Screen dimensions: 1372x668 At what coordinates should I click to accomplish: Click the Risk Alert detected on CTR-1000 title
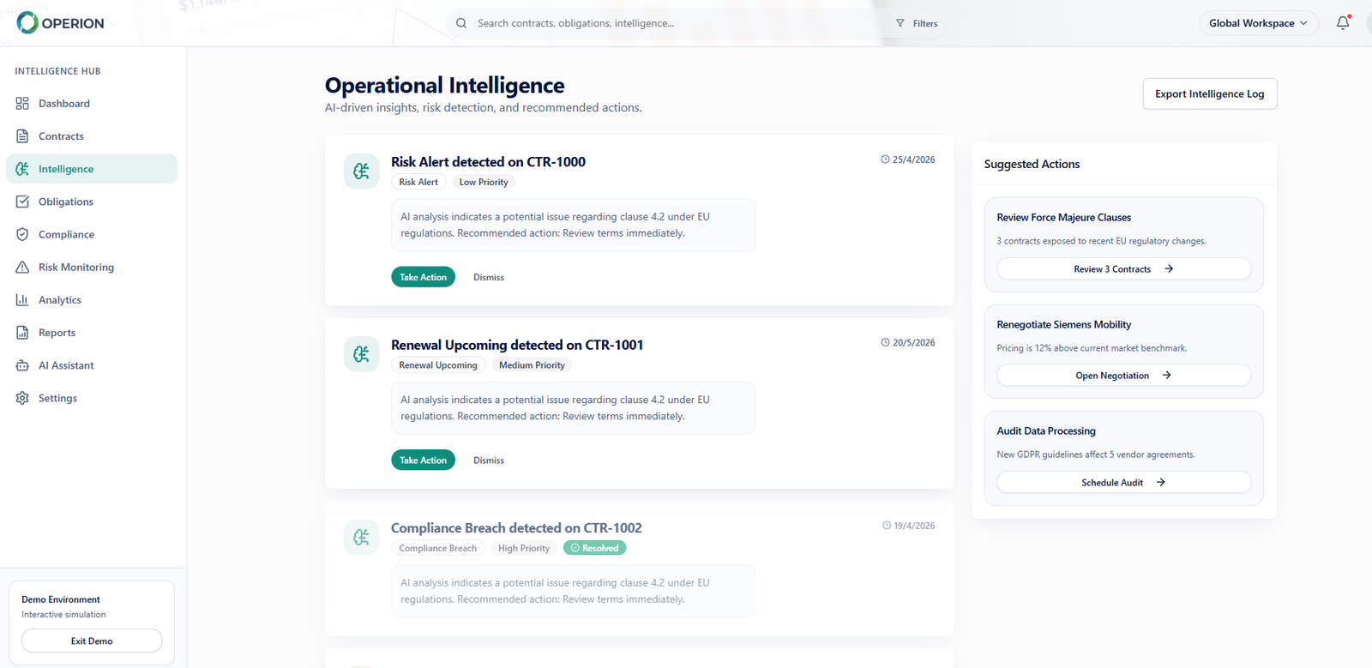488,162
